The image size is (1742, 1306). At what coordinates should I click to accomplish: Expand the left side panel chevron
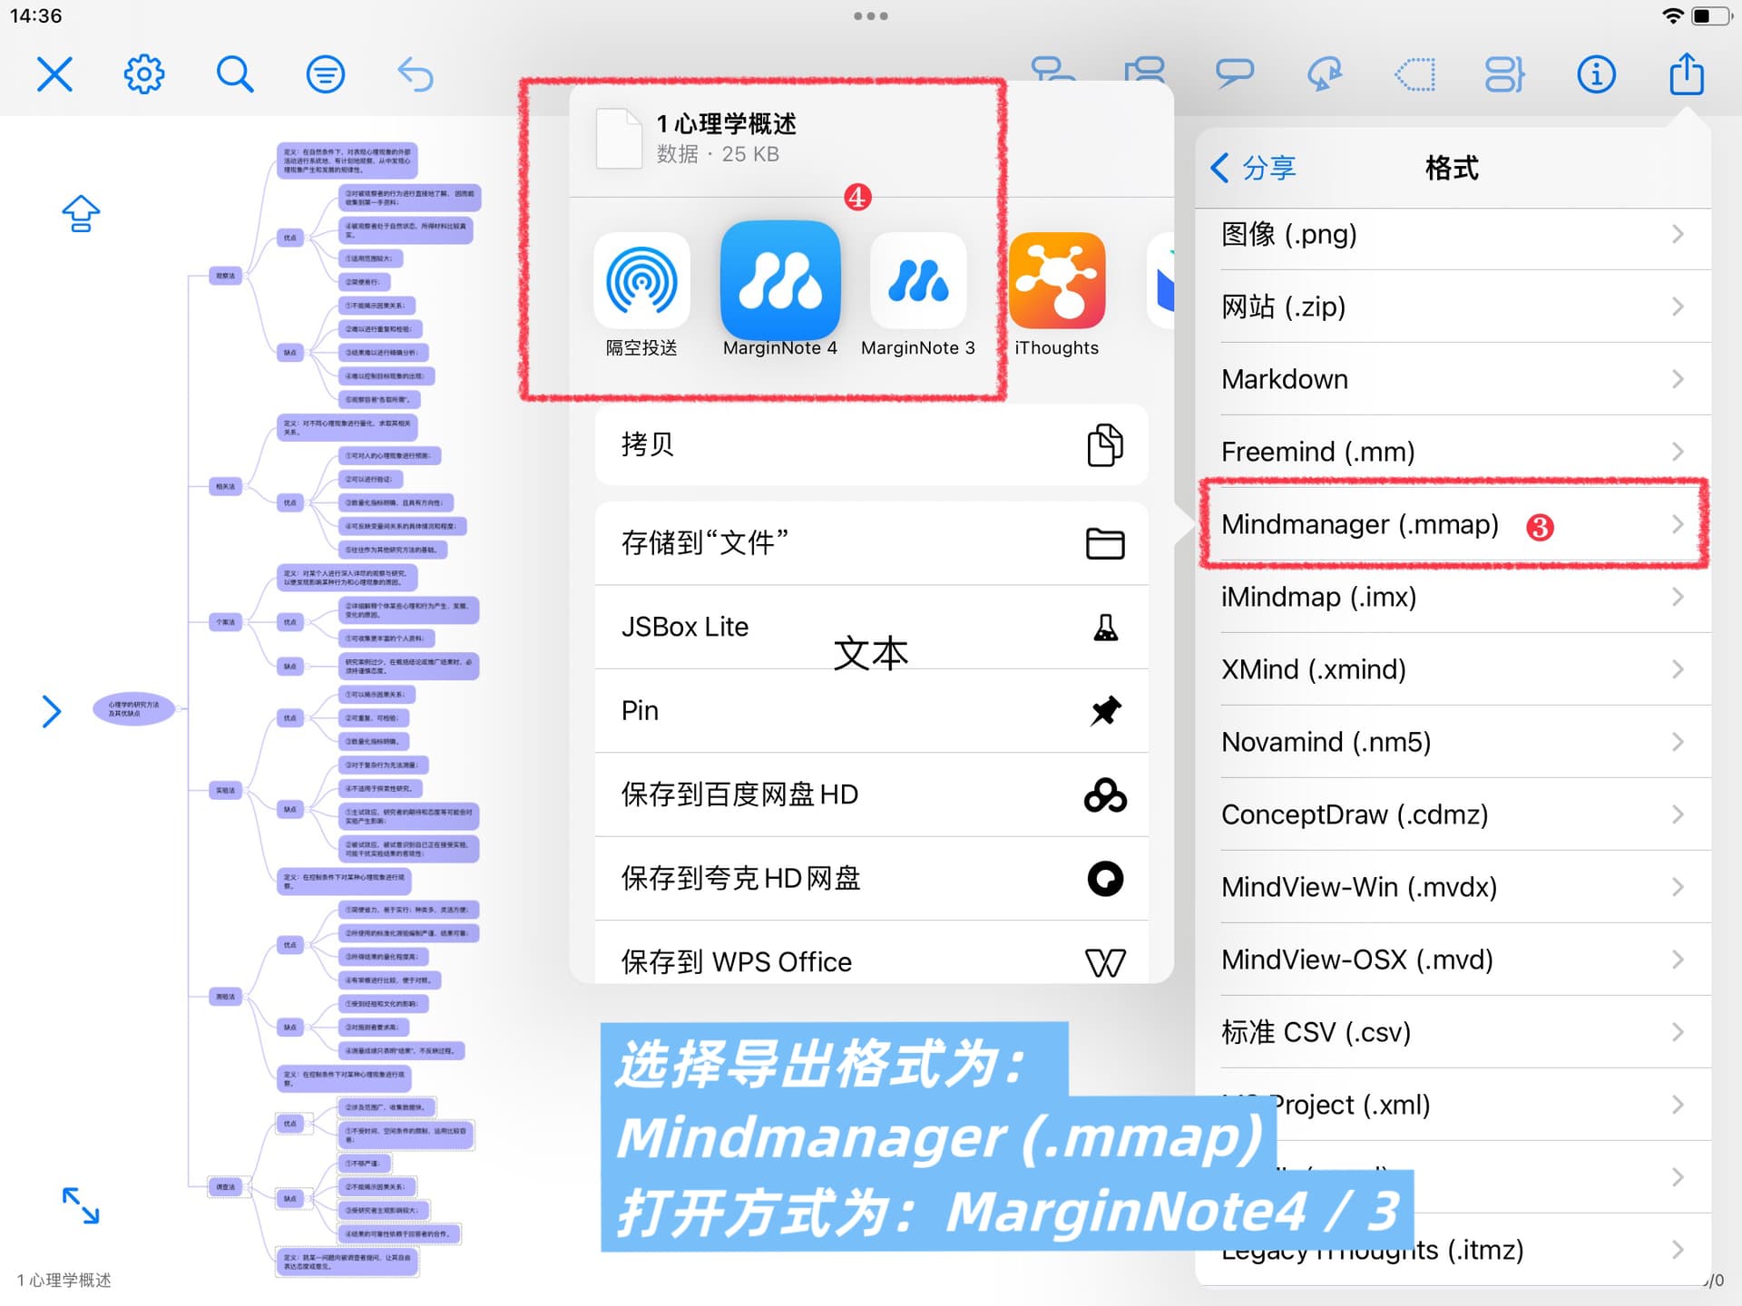click(x=52, y=711)
